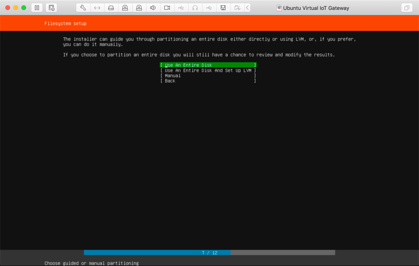419x266 pixels.
Task: Click the single window view button
Action: tap(407, 8)
